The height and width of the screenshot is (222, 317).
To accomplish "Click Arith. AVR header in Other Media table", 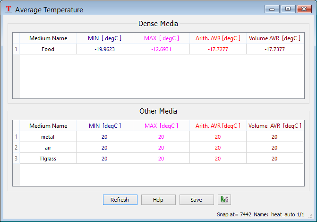I will pyautogui.click(x=218, y=126).
